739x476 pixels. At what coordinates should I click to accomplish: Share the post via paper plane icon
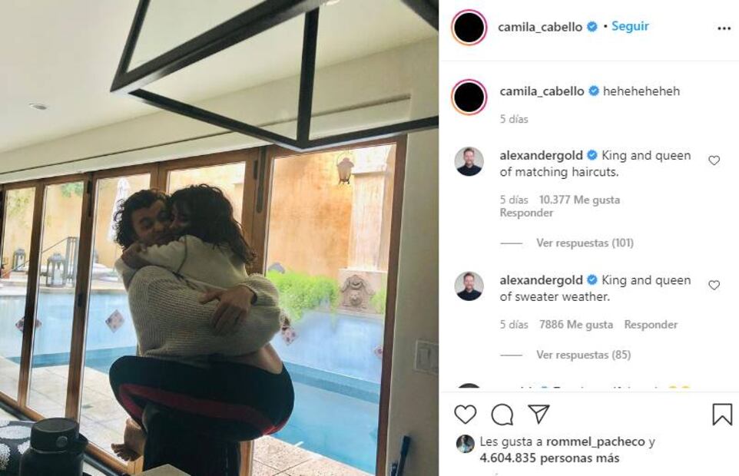tap(539, 413)
